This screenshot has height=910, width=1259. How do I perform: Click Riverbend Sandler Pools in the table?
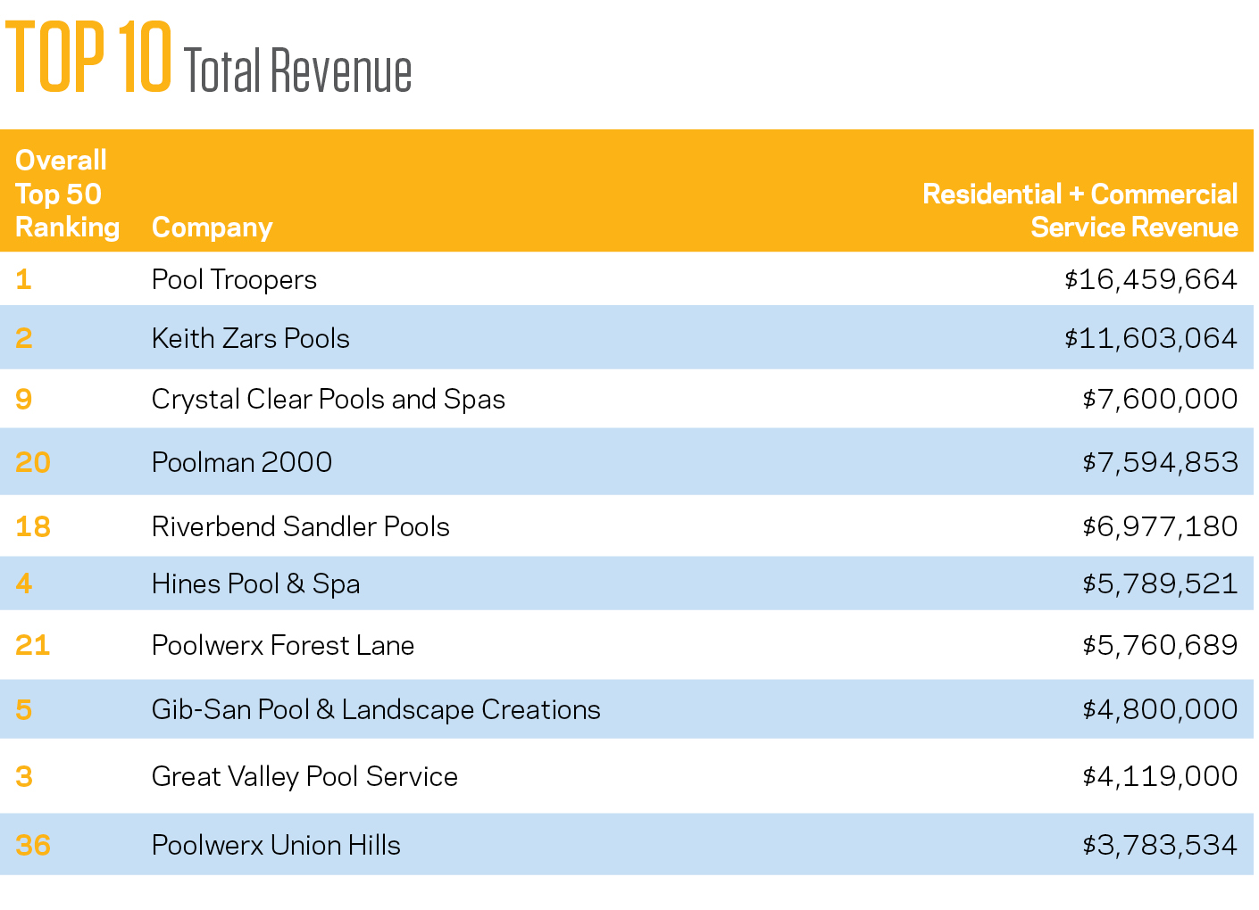(300, 526)
